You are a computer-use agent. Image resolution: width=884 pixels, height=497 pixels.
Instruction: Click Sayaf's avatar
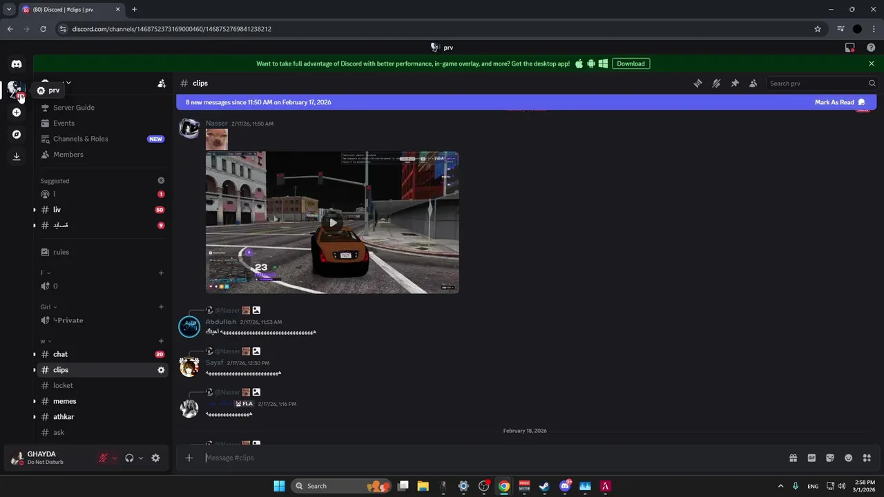(189, 367)
